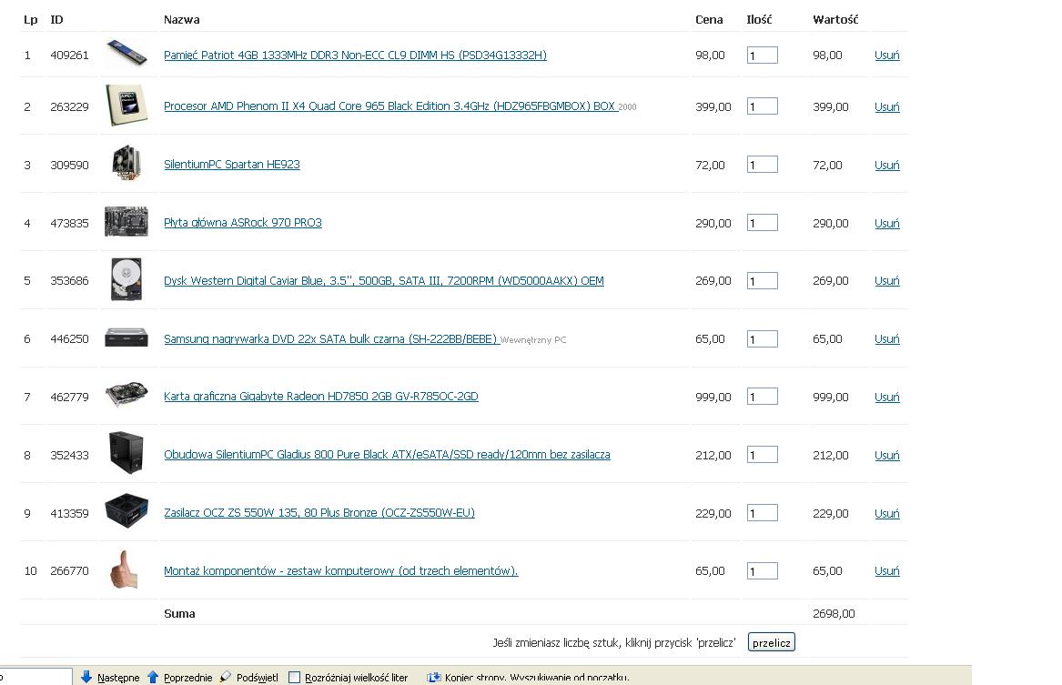Screen dimensions: 1062x685
Task: Click the Western Digital hard drive thumbnail
Action: [x=126, y=279]
